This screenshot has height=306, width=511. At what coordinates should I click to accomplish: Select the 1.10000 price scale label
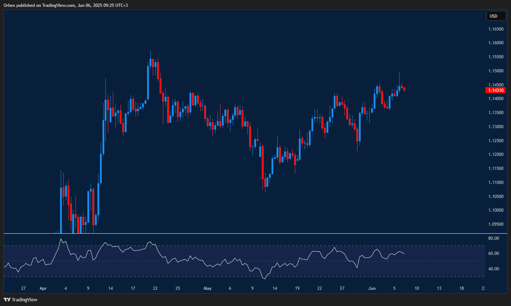click(495, 210)
